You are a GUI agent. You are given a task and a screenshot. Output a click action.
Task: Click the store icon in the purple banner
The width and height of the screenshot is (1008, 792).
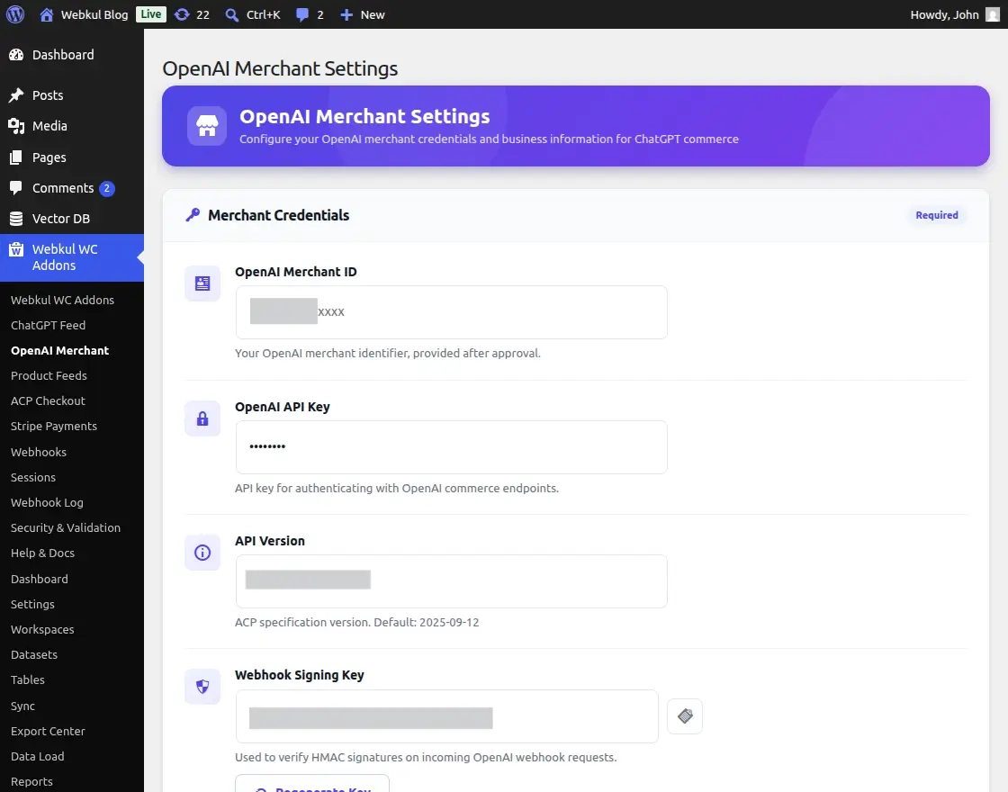click(206, 125)
